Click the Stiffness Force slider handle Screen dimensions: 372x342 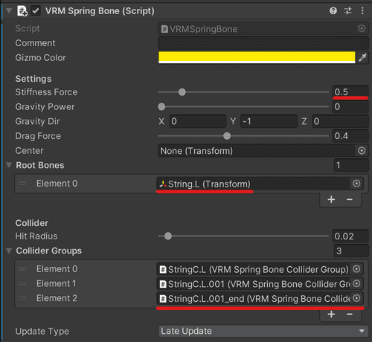(182, 92)
